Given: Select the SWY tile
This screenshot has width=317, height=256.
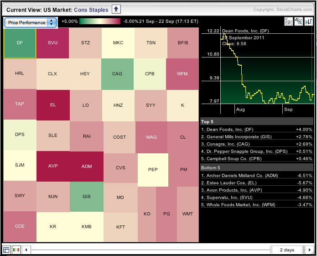Looking at the screenshot, I should point(20,196).
